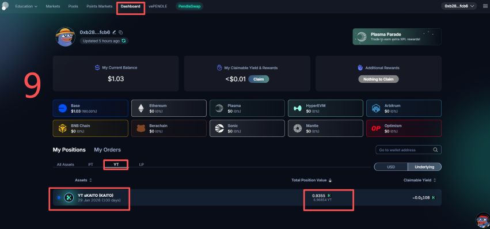Select the PT filter tab
Image resolution: width=490 pixels, height=229 pixels.
tap(90, 165)
